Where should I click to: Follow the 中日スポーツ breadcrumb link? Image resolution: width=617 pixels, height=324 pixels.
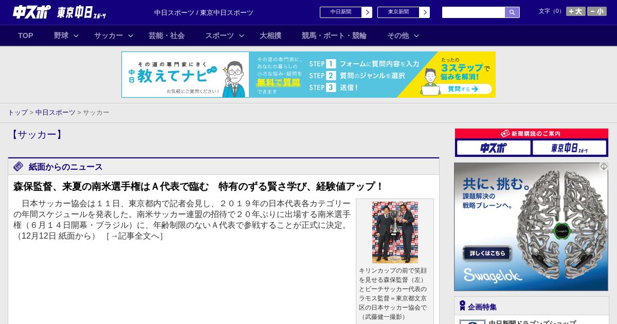tap(56, 112)
